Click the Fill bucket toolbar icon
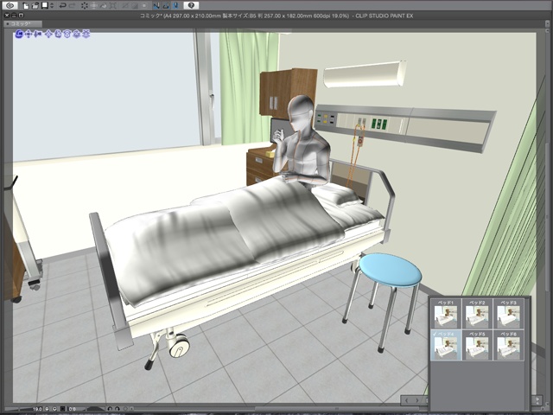This screenshot has width=553, height=415. 104,6
